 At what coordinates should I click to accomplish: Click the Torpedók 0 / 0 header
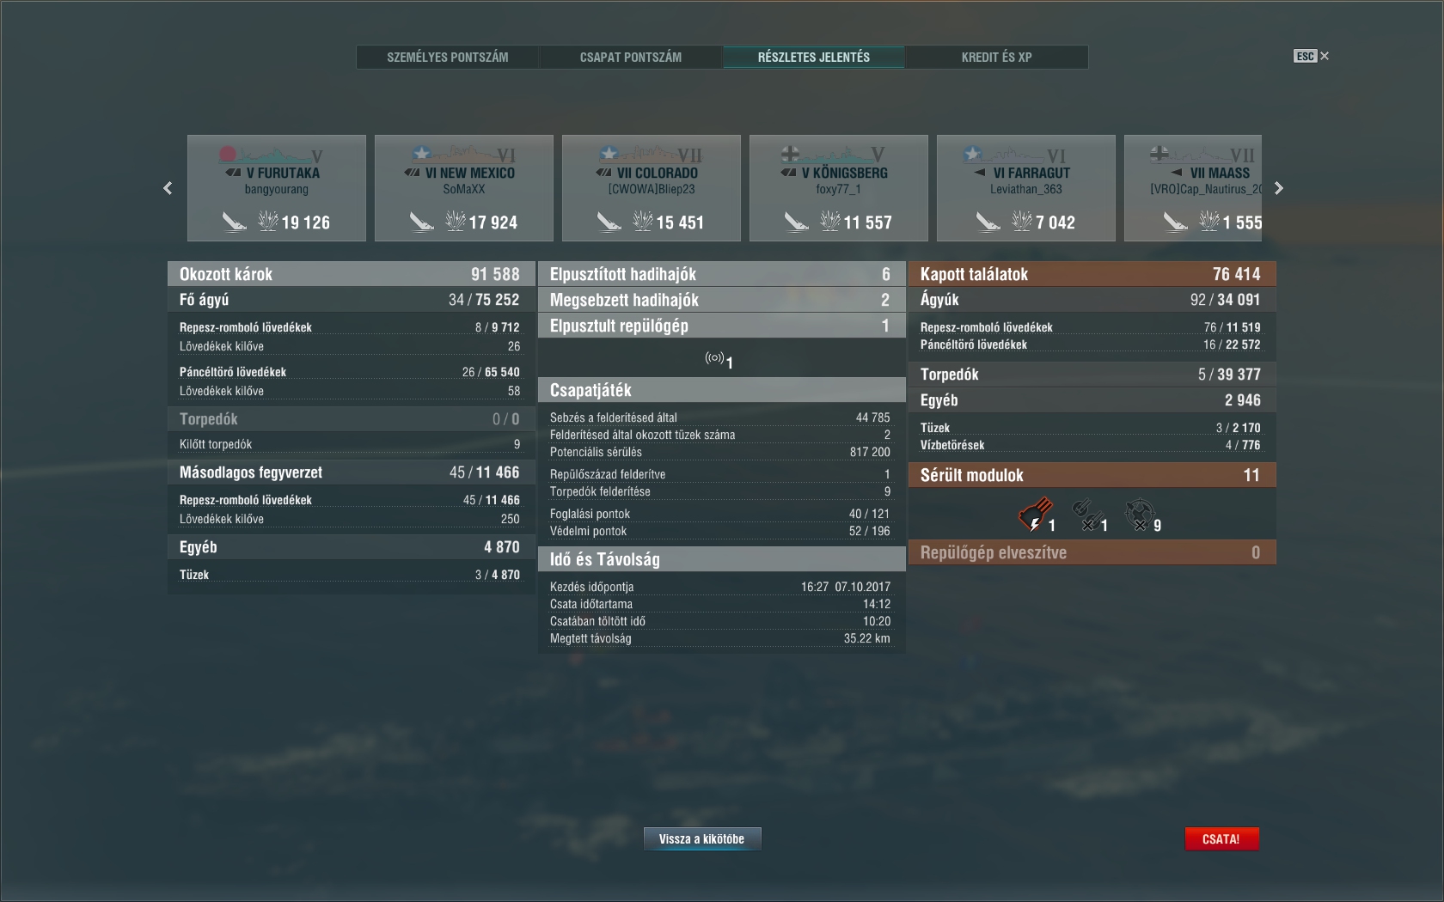351,419
